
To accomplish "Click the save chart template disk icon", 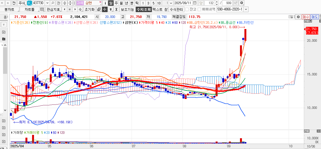I will [42, 9].
